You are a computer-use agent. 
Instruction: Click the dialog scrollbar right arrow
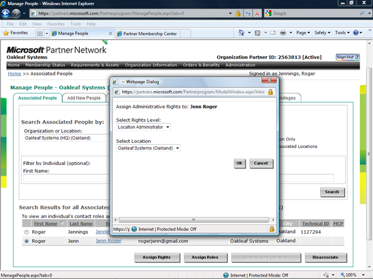click(x=273, y=220)
